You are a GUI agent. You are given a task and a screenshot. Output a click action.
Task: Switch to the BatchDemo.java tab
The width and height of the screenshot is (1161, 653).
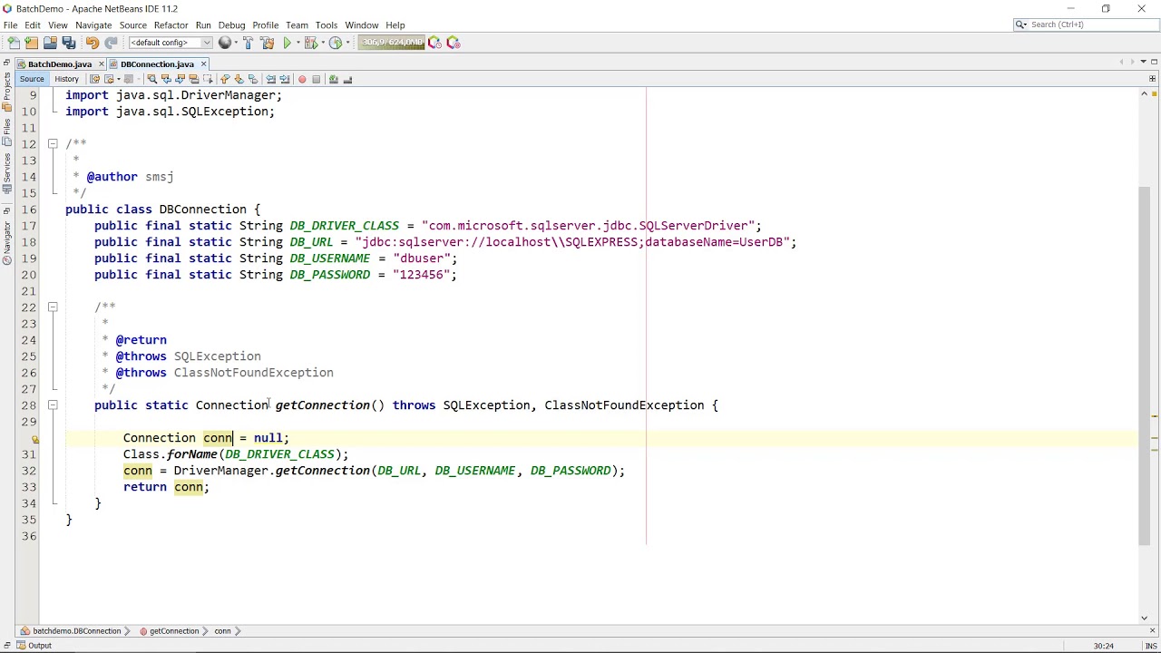tap(59, 64)
